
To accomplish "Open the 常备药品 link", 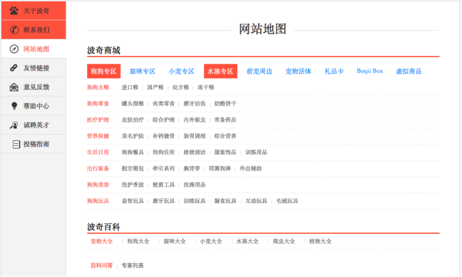I will tap(225, 119).
